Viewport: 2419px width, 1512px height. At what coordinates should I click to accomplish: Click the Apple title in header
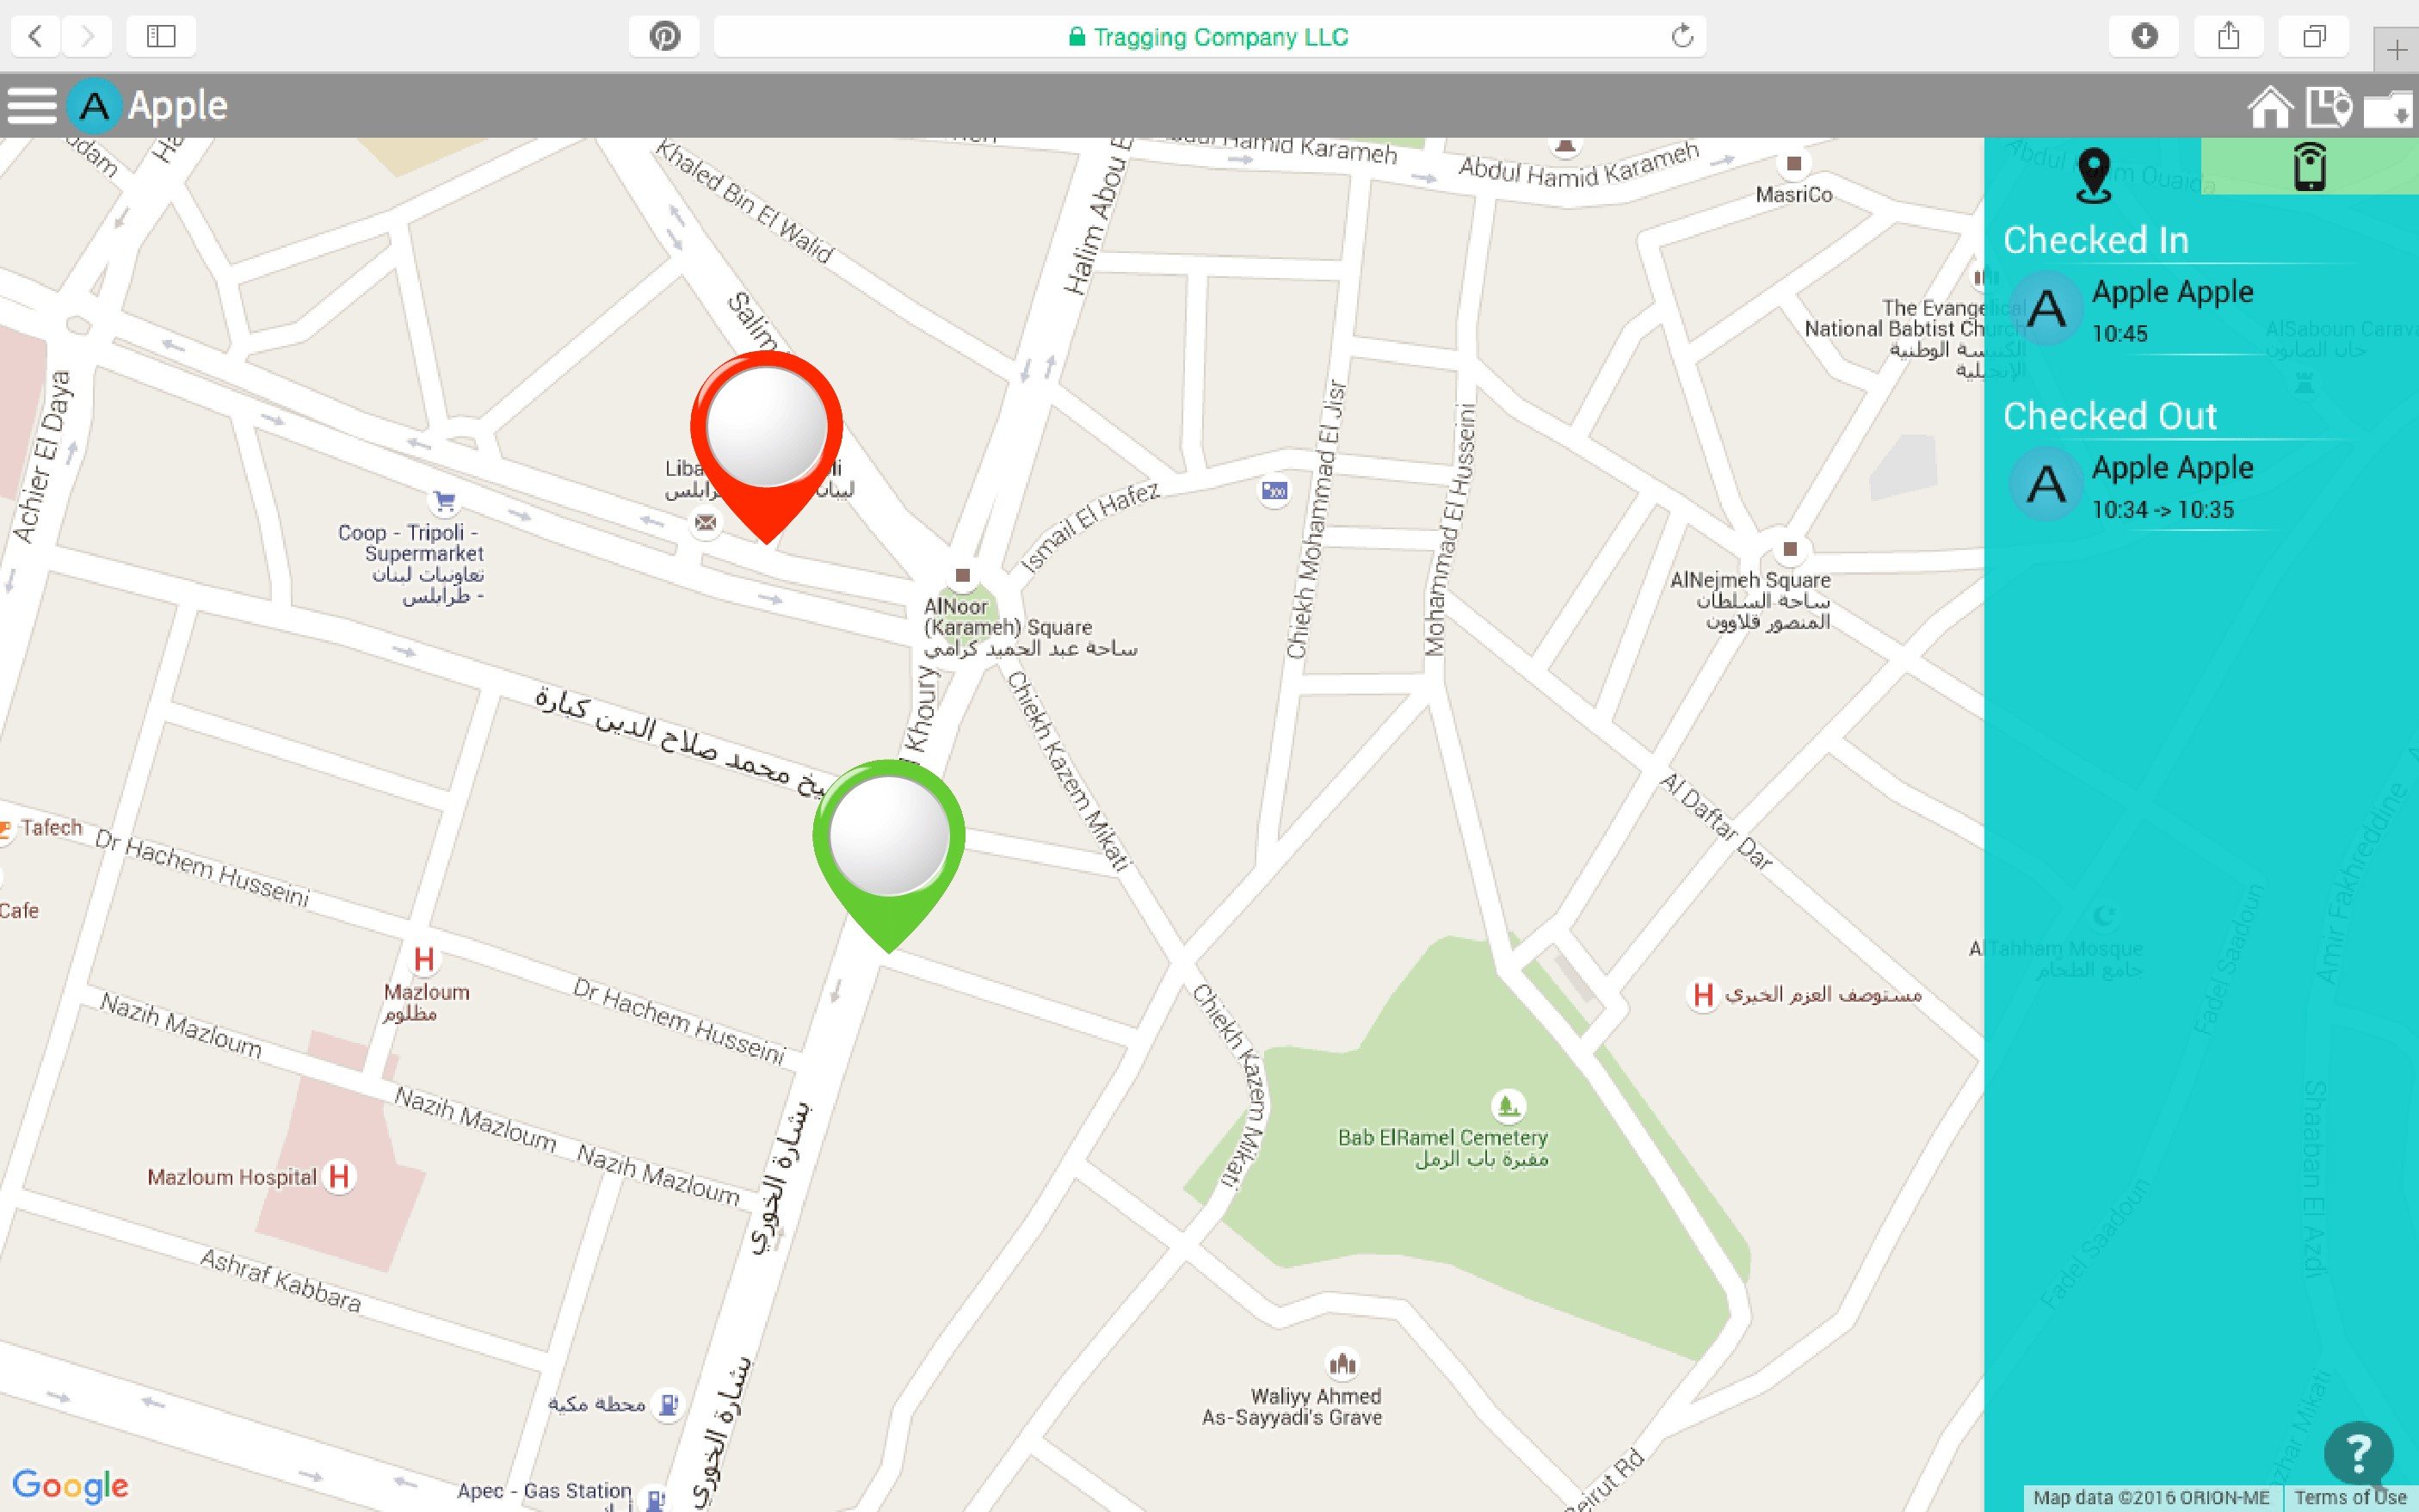tap(177, 106)
